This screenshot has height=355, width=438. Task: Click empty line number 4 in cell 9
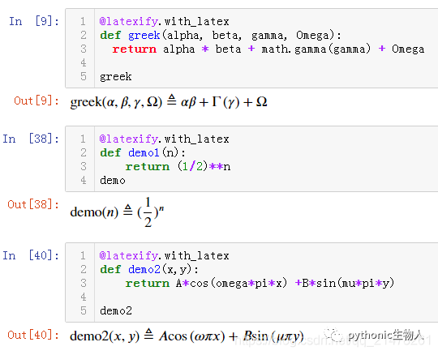click(x=84, y=62)
